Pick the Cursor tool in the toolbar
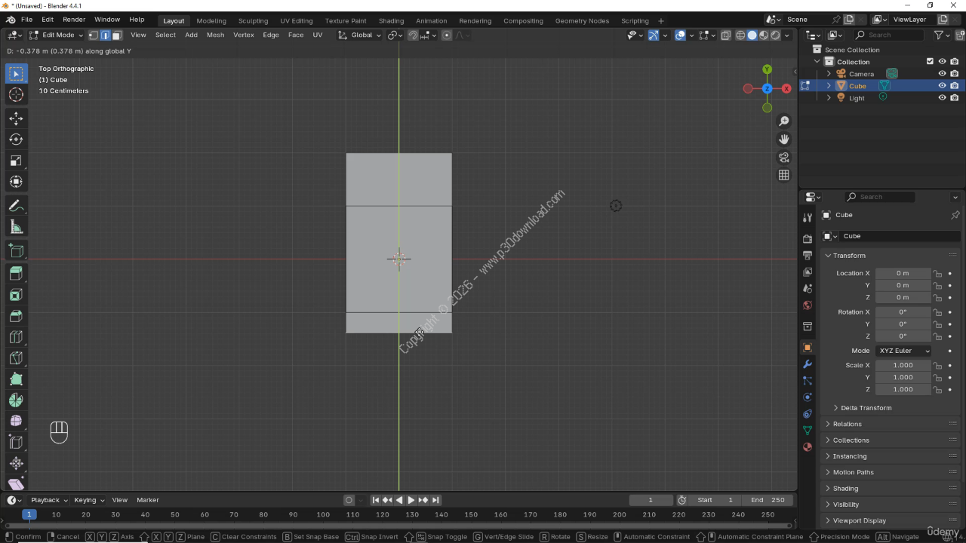Image resolution: width=966 pixels, height=543 pixels. pos(16,94)
